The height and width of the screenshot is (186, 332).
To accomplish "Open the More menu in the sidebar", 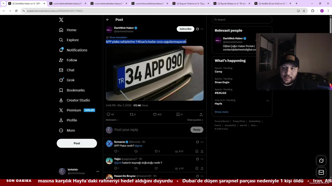I will (67, 130).
